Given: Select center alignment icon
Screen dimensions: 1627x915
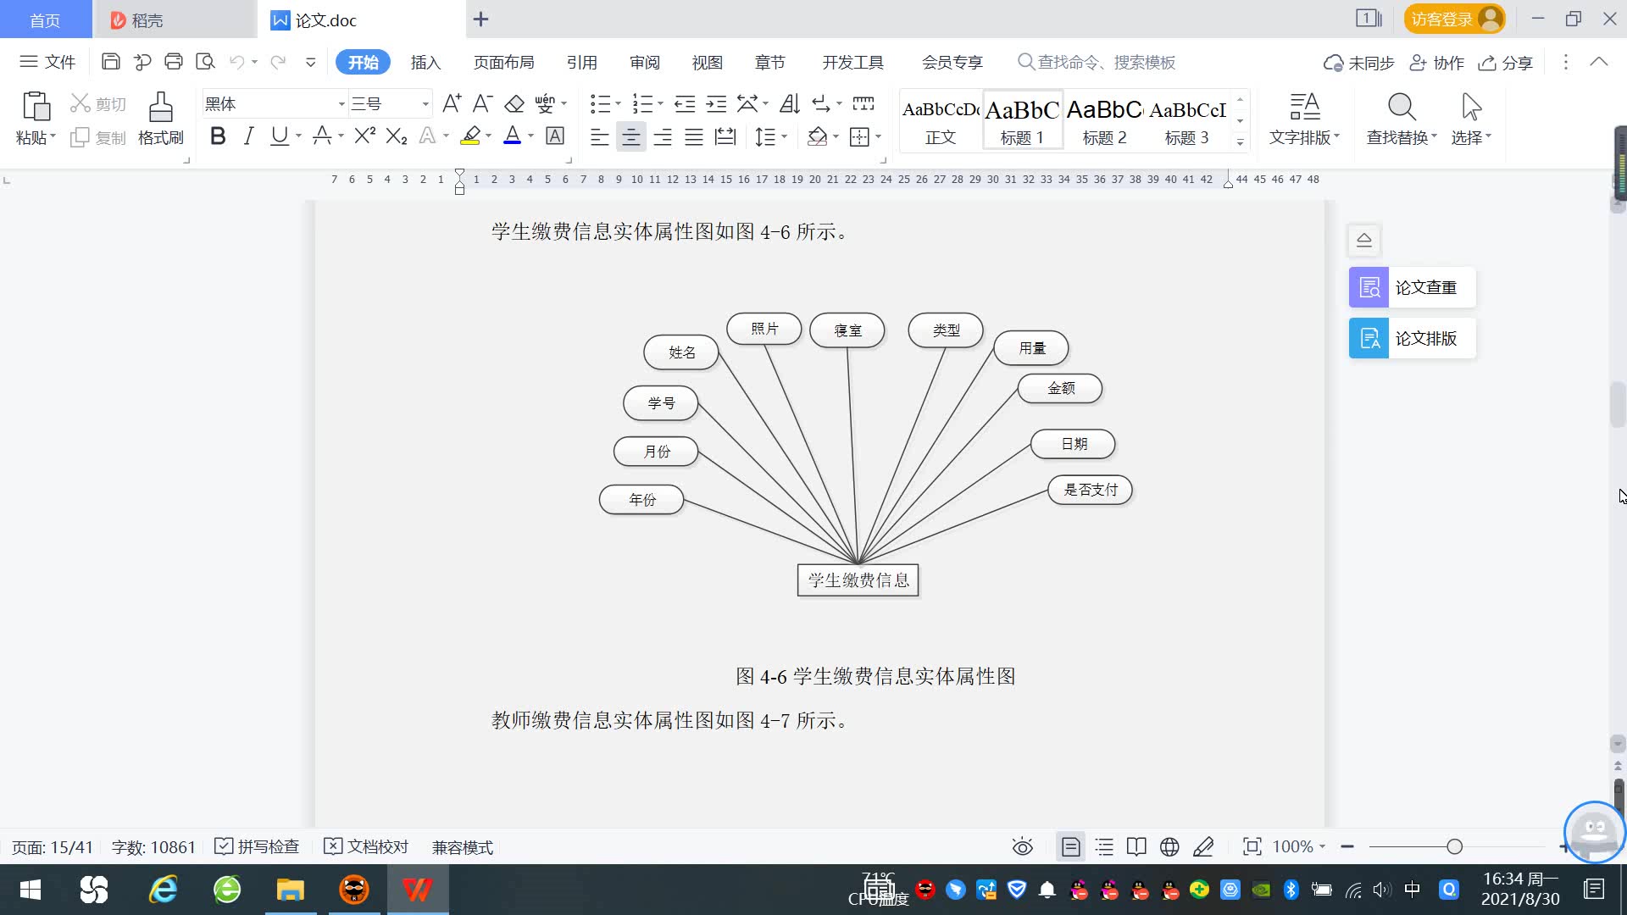Looking at the screenshot, I should pos(630,137).
